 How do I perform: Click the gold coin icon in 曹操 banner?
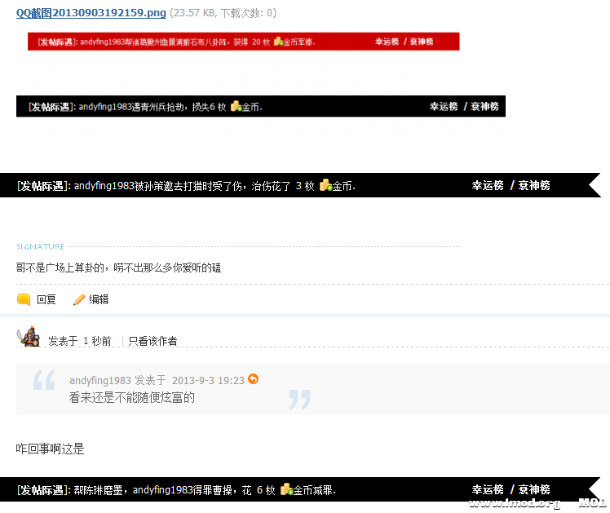pyautogui.click(x=287, y=489)
